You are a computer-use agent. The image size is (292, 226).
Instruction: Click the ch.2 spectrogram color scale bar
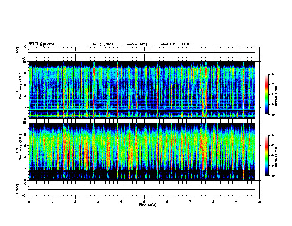[x=267, y=155]
